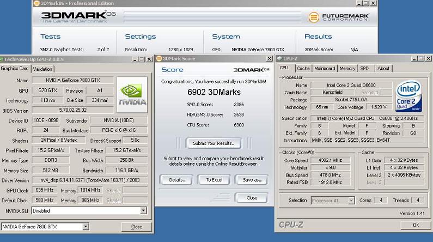Click the Bandwidth 116.1 GB/s field
The image size is (433, 242).
click(126, 171)
